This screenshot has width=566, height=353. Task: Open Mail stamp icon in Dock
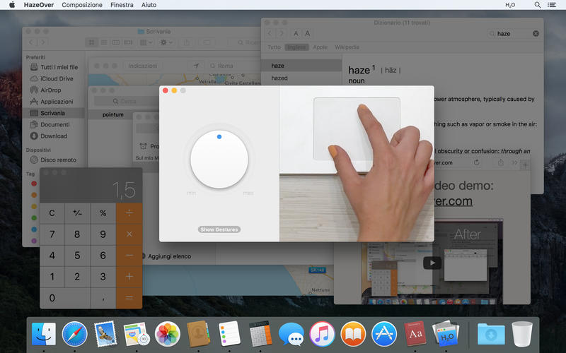point(105,334)
